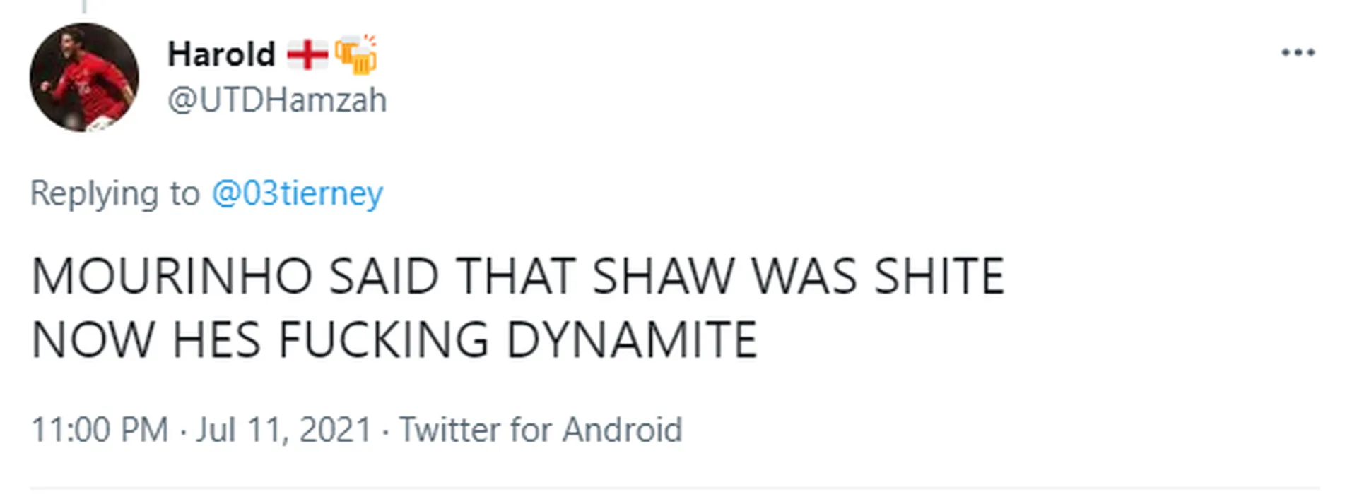Open the @03tierney mention link
The image size is (1352, 494).
[297, 193]
